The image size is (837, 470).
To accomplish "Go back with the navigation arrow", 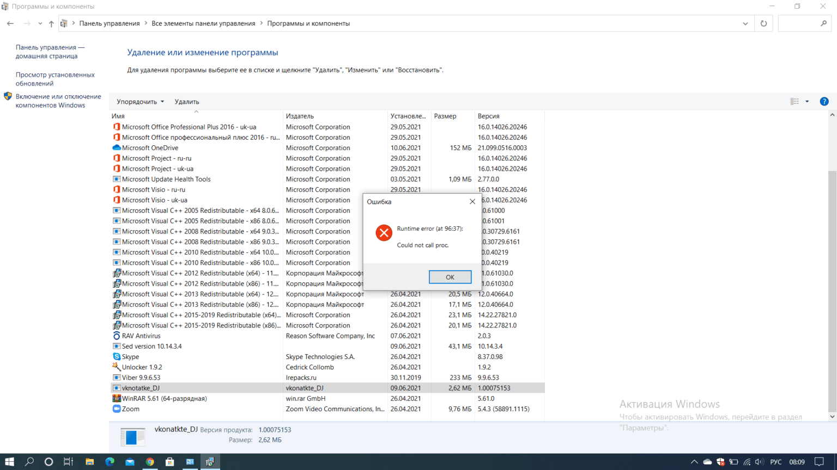I will point(10,23).
